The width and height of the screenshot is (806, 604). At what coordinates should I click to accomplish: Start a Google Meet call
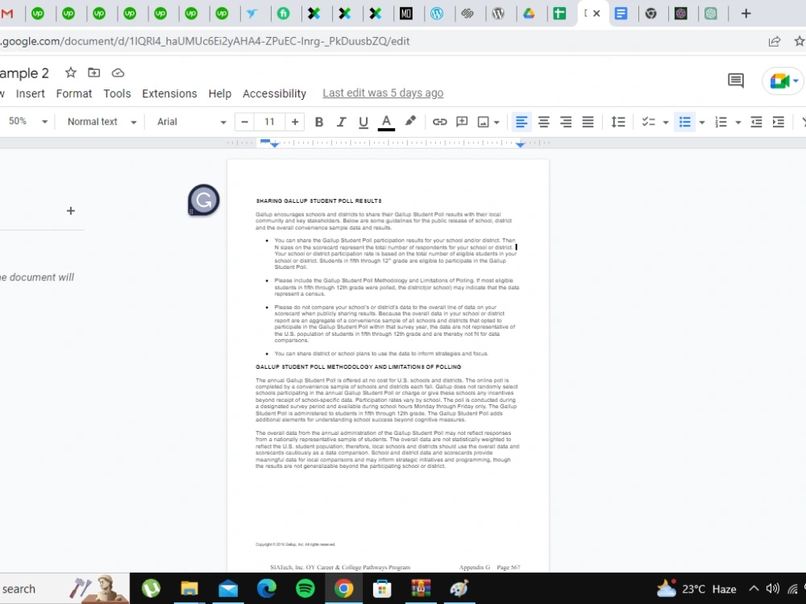783,81
